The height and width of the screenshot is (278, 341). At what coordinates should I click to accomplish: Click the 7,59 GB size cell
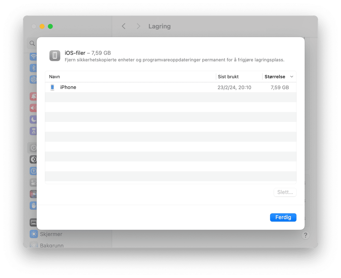[x=280, y=87]
